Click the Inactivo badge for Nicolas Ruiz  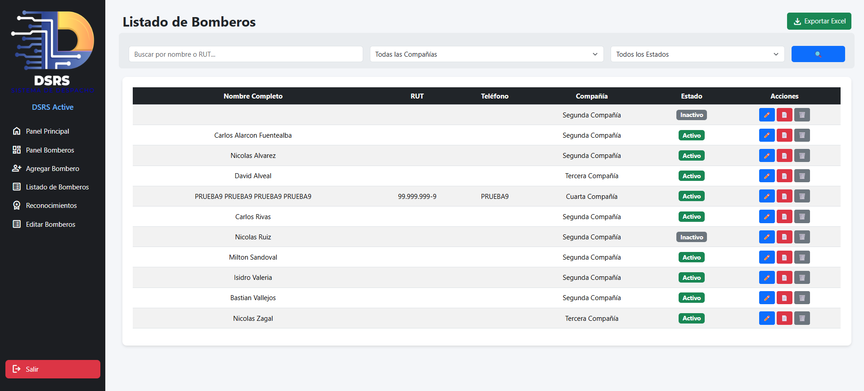(691, 237)
